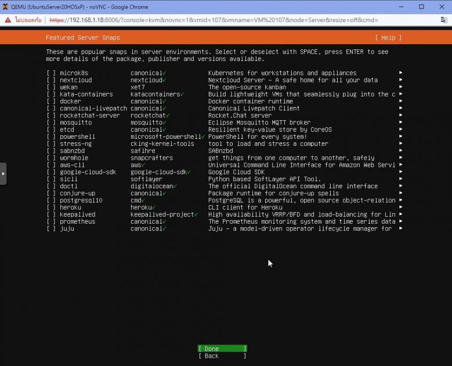452x366 pixels.
Task: Show details arrow for mosquitto row
Action: coord(400,122)
